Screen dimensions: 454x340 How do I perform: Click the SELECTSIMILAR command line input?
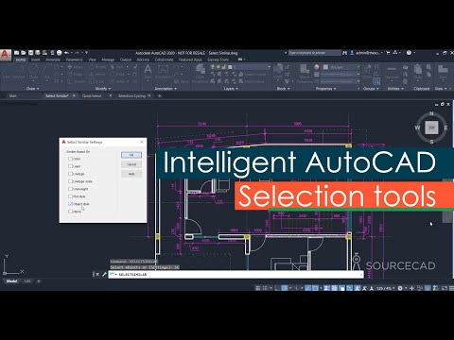point(236,275)
